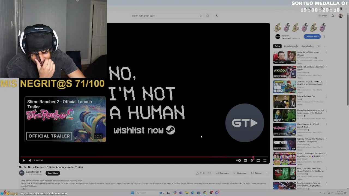Screen dimensions: 349x196
Task: Open Google Chrome from taskbar
Action: (205, 193)
